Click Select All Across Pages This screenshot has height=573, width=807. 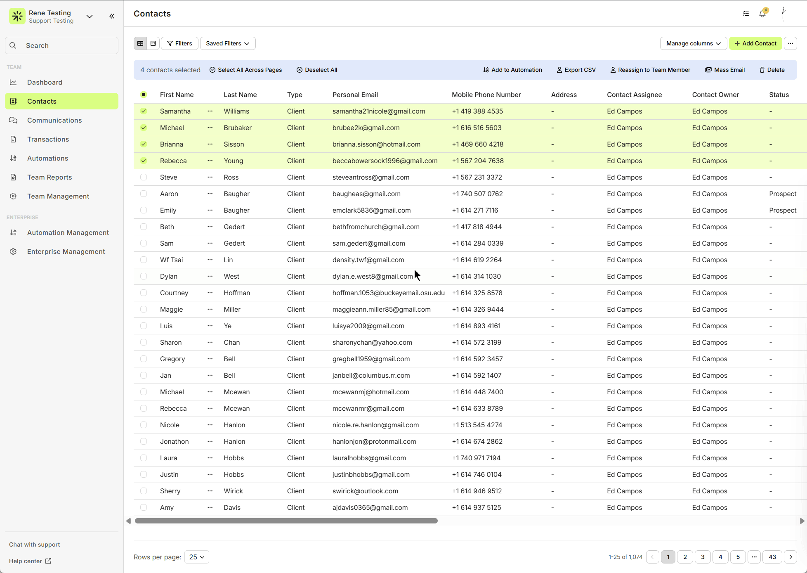tap(246, 70)
